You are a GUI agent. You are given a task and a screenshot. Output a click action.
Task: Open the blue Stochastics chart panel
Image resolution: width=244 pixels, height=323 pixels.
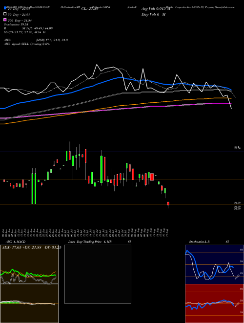pos(214,264)
